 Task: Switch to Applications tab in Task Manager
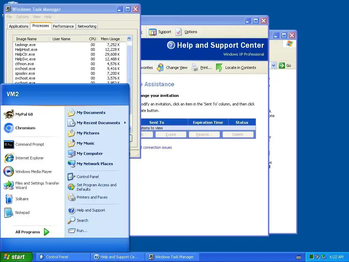click(x=19, y=26)
